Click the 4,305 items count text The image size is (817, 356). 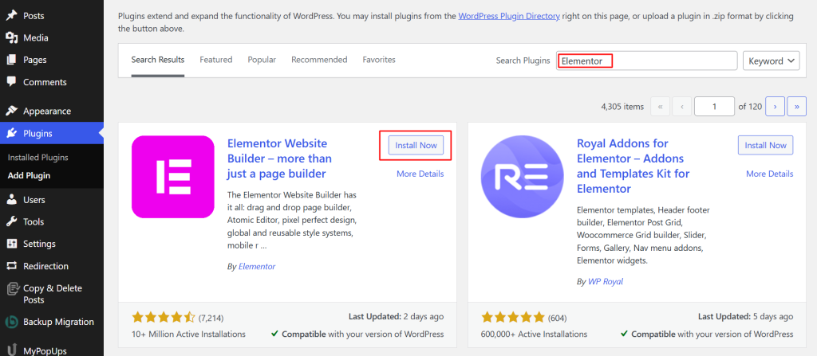pos(622,106)
